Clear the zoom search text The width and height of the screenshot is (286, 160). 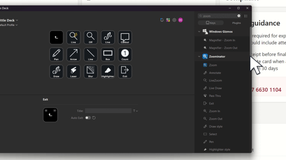click(x=239, y=16)
